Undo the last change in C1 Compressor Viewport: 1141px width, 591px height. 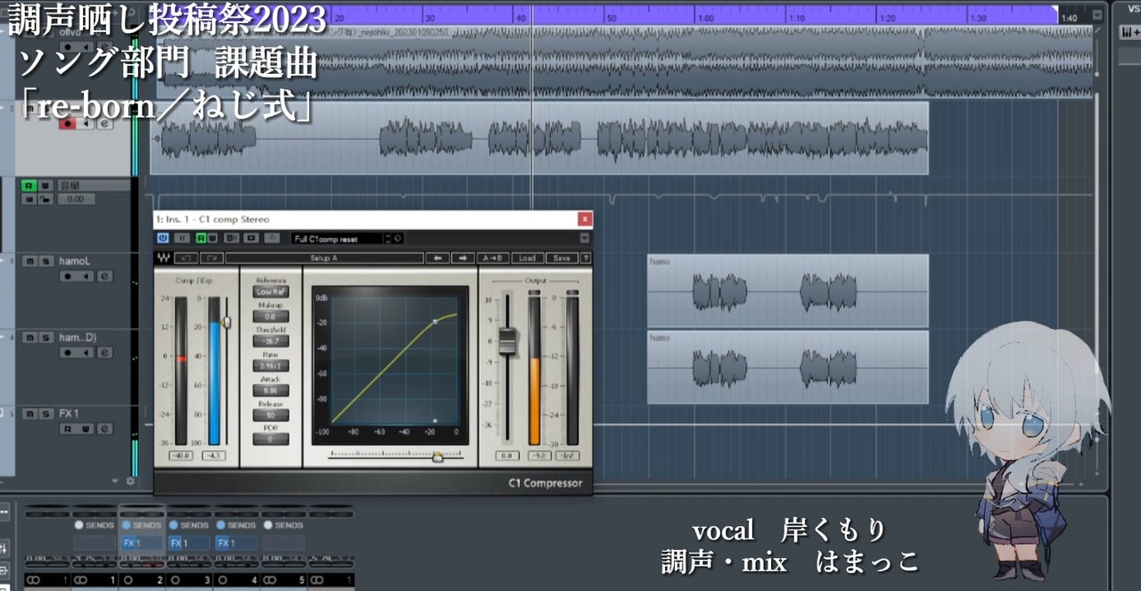click(x=186, y=258)
